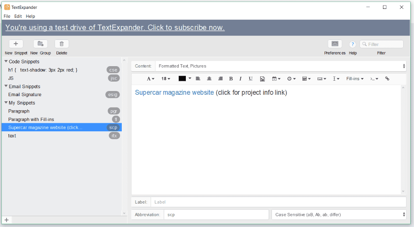This screenshot has height=227, width=414.
Task: Toggle bold formatting
Action: (x=231, y=79)
